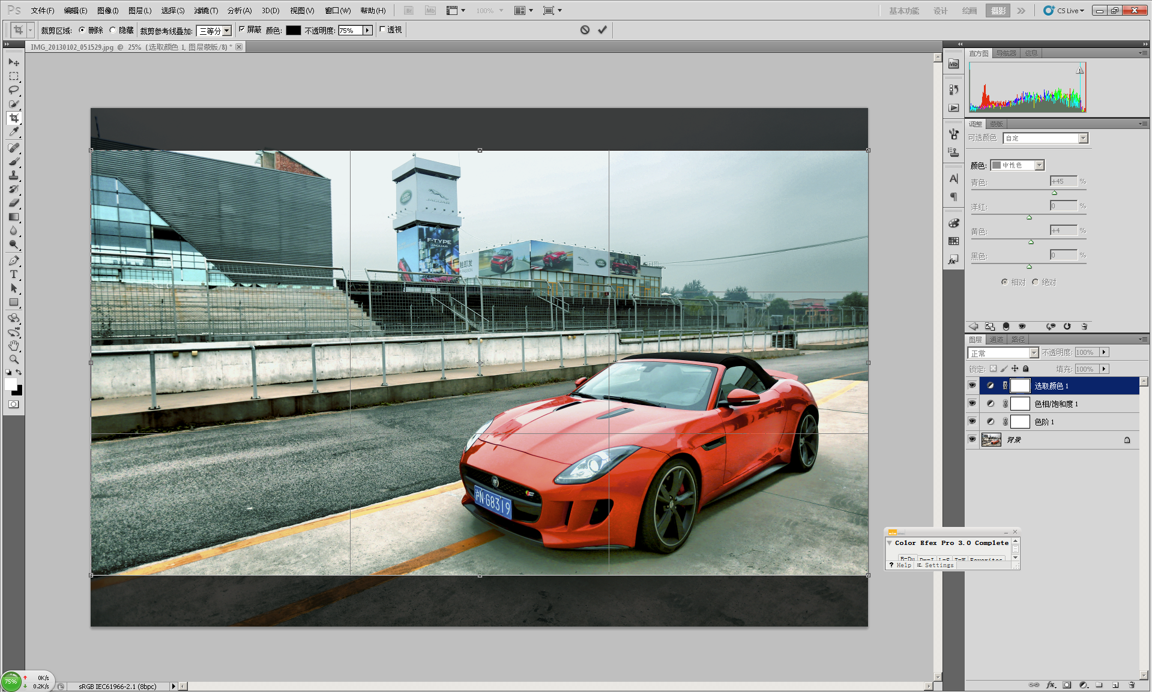Screen dimensions: 1152x692
Task: Select the Clone Stamp tool
Action: (x=14, y=175)
